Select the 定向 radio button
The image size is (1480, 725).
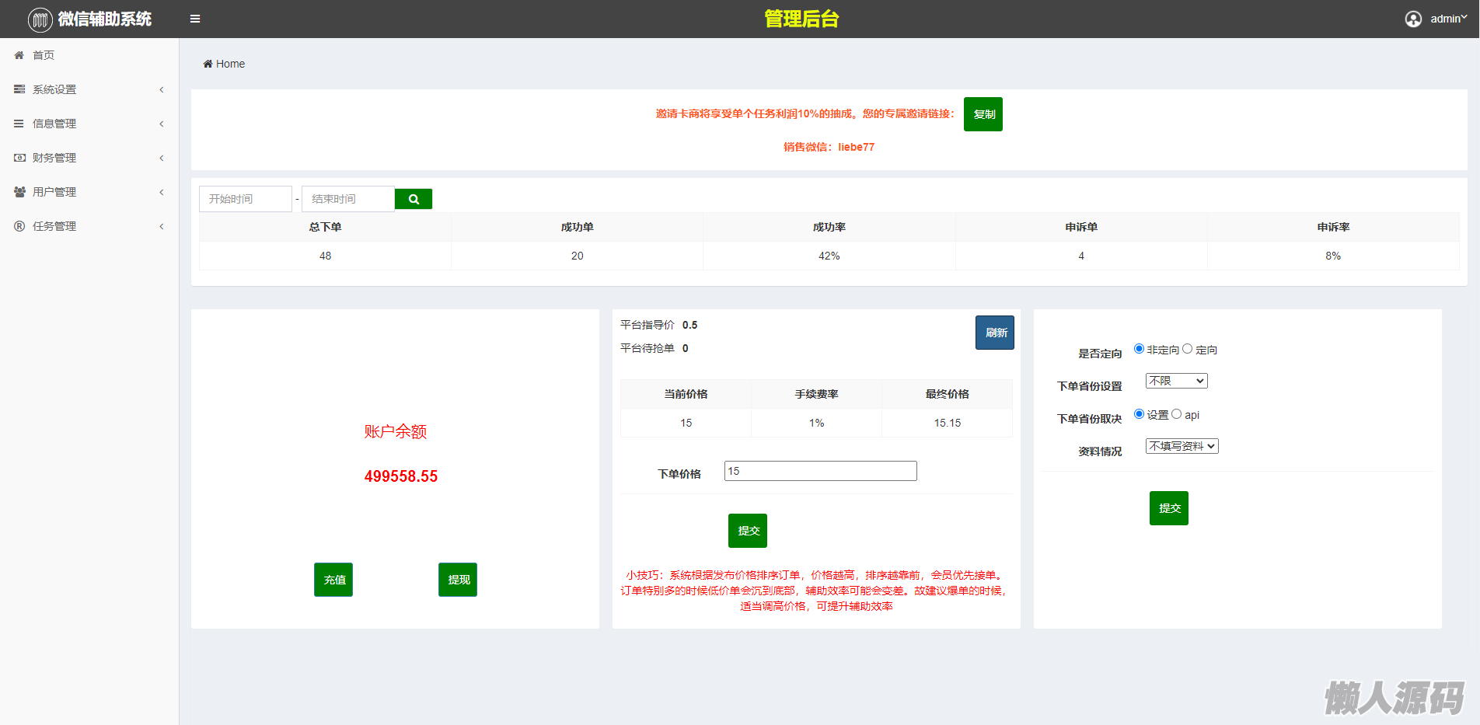(1187, 349)
